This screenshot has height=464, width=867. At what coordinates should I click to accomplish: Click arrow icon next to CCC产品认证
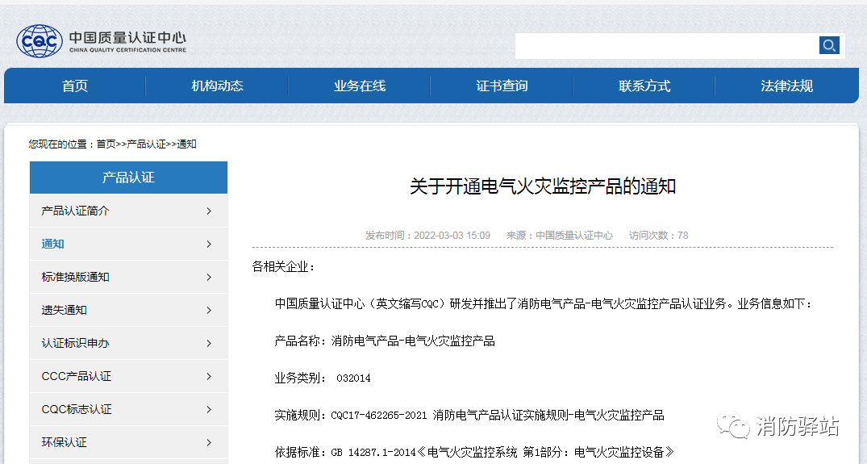(x=209, y=377)
